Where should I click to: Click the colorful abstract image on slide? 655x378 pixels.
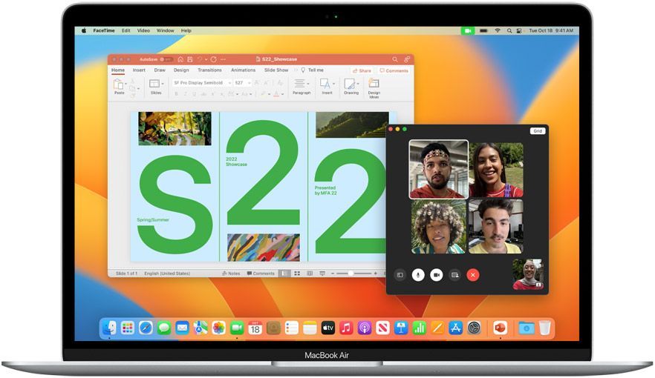point(263,248)
